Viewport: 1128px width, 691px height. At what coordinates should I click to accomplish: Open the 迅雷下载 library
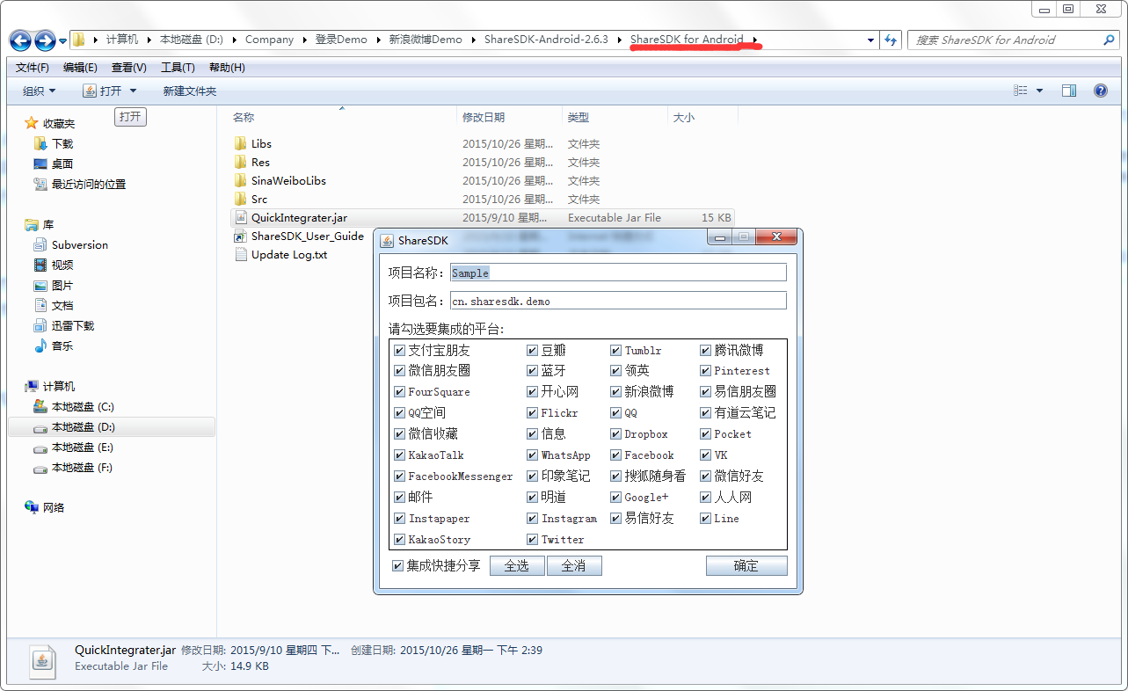tap(63, 325)
